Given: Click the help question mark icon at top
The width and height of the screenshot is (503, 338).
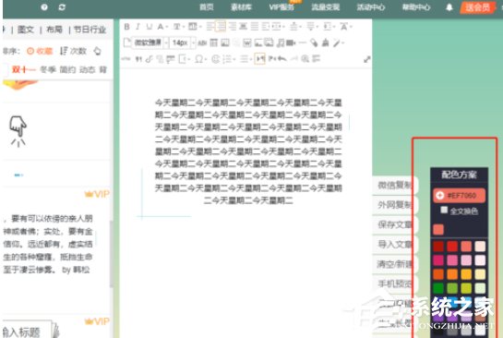Looking at the screenshot, I should tap(44, 7).
